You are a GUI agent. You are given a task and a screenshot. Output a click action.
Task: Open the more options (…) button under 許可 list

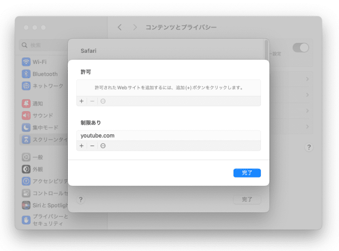(x=103, y=101)
